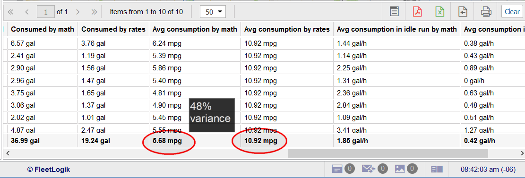Click Items from 1 to 10 text
Screen dimensions: 525x178
tap(146, 12)
